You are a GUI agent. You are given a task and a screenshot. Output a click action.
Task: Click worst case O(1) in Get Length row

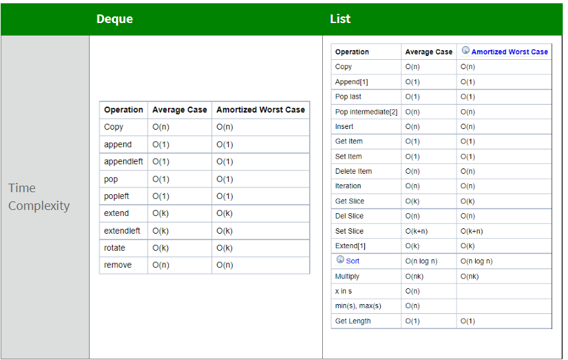point(468,321)
